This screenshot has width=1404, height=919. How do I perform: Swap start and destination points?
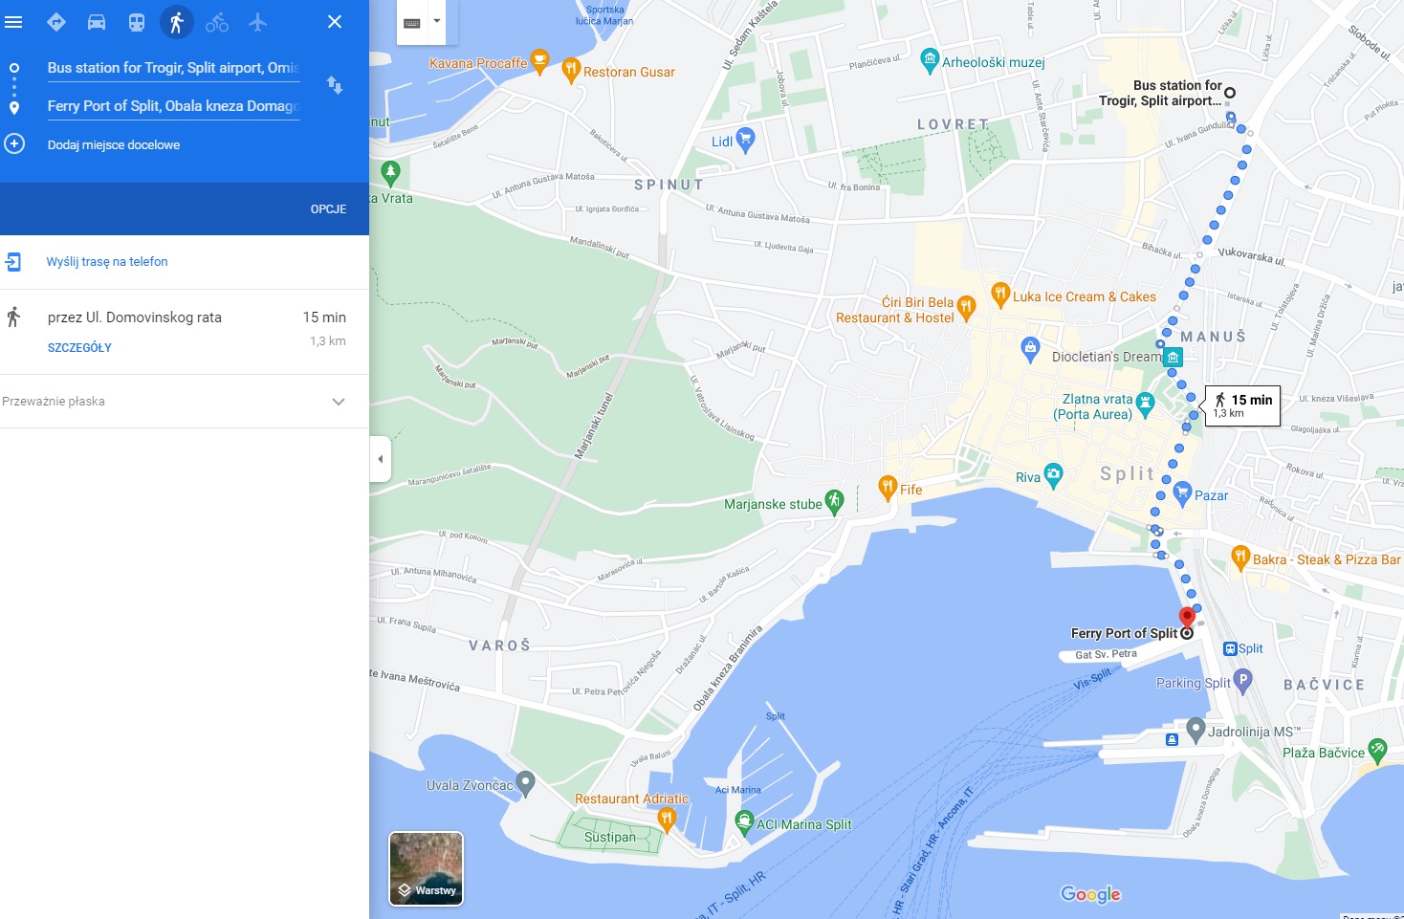(x=335, y=85)
